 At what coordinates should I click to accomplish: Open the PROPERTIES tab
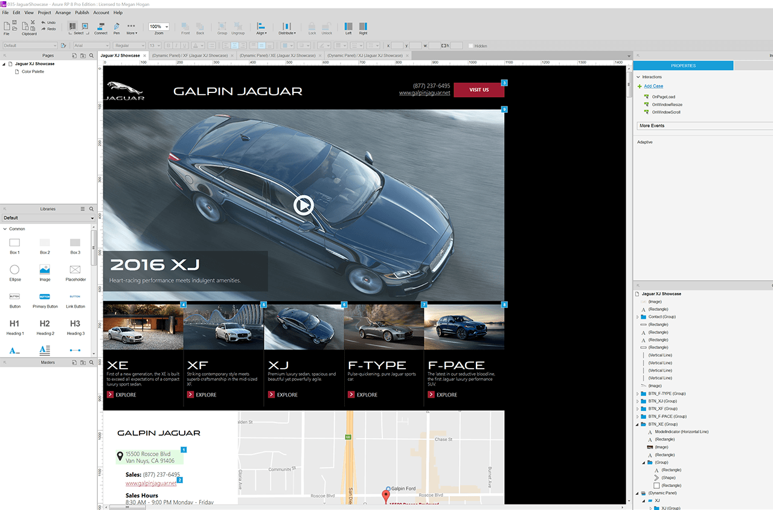683,66
